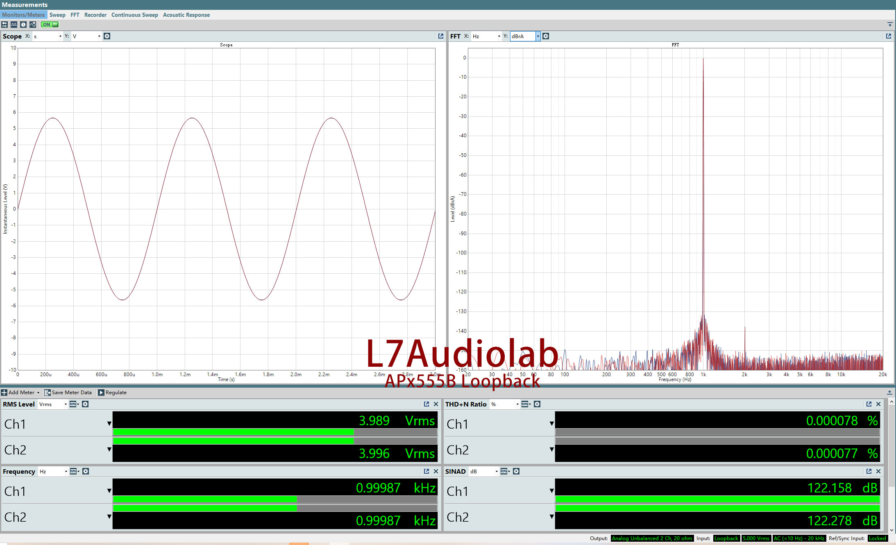This screenshot has height=545, width=896.
Task: Open THD+N Ratio graph options icon
Action: pos(526,404)
